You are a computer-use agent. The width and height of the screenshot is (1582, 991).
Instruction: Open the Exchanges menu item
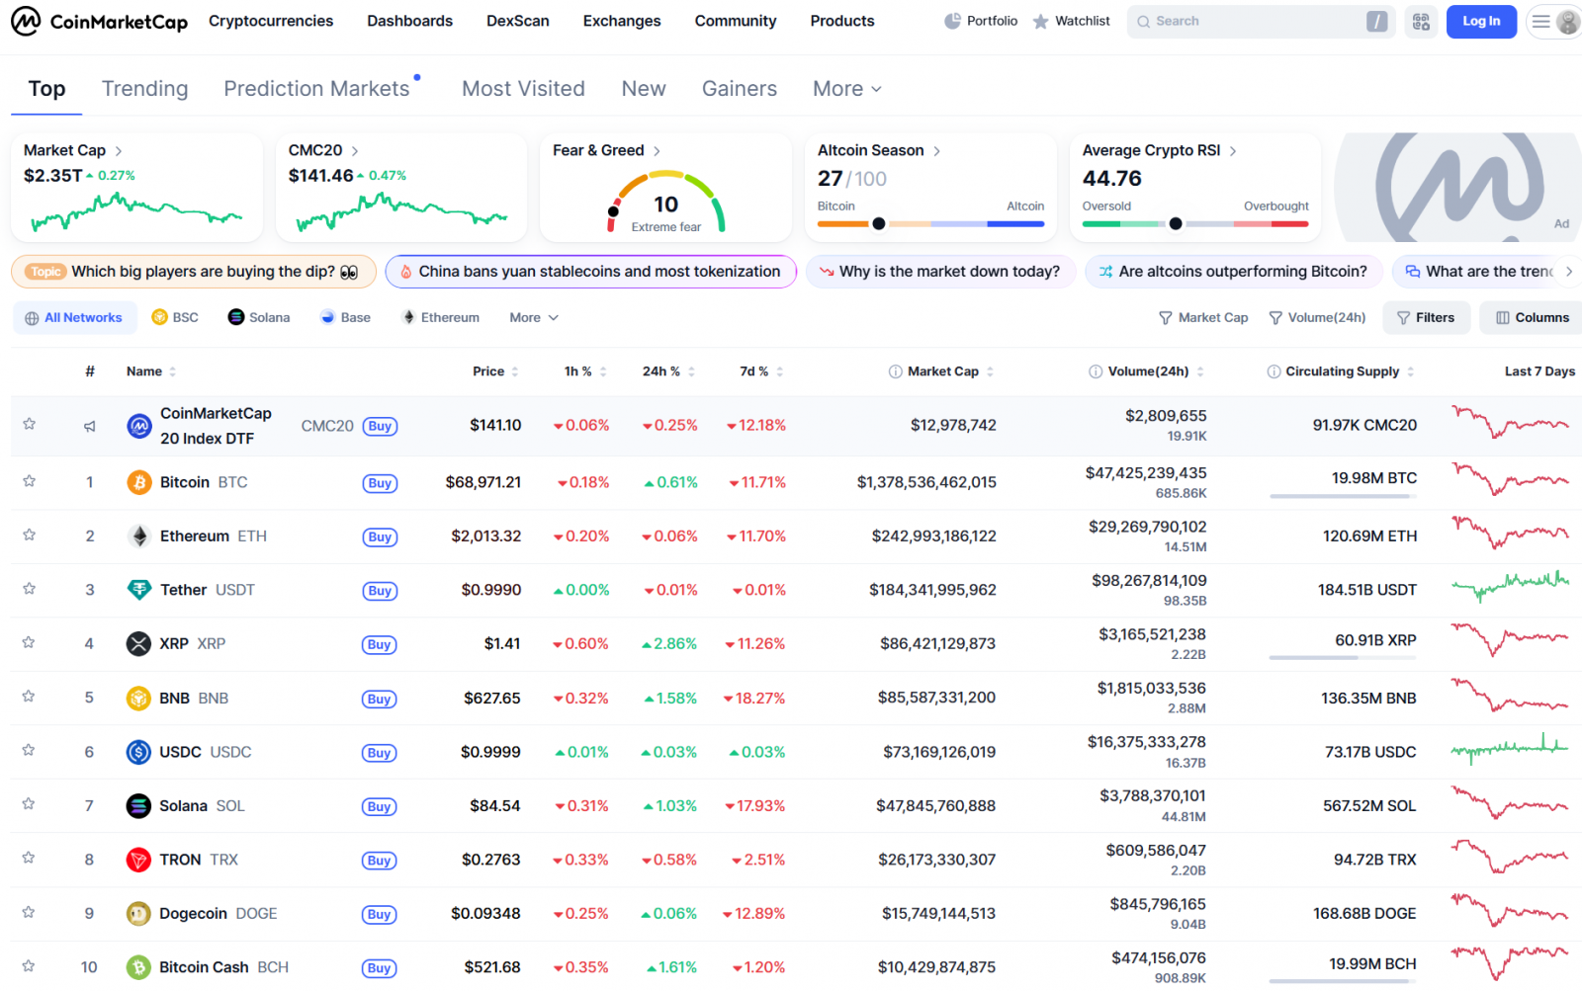622,20
